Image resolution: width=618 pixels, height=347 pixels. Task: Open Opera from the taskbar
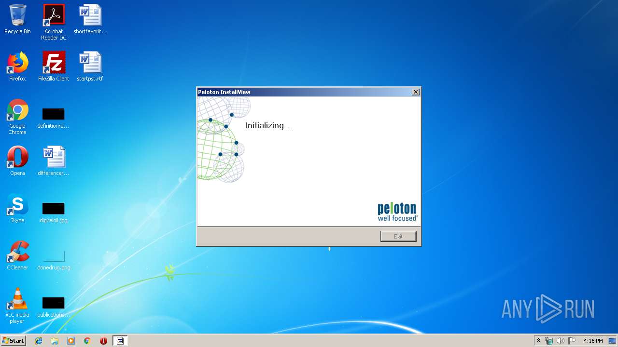click(103, 341)
